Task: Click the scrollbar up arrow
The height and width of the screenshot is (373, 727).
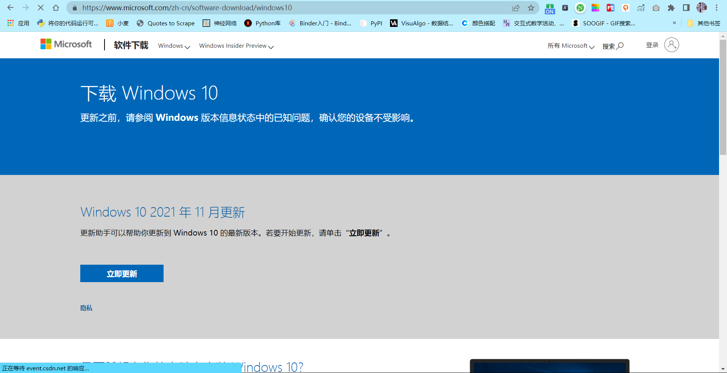Action: tap(723, 36)
